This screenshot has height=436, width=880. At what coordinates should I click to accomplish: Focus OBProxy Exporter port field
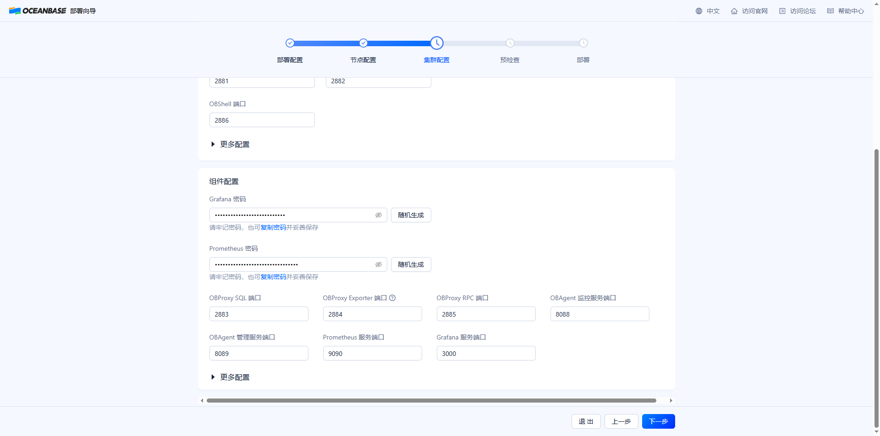tap(373, 314)
